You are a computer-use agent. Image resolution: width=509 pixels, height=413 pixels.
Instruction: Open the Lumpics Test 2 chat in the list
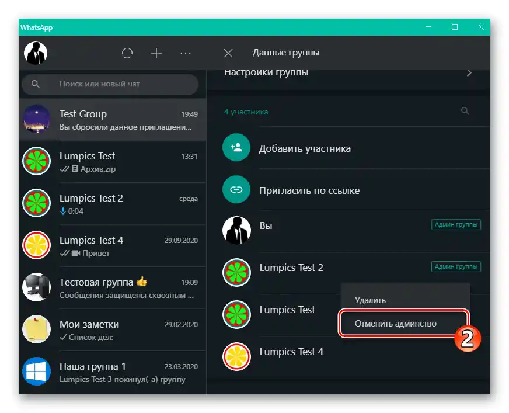pyautogui.click(x=112, y=204)
